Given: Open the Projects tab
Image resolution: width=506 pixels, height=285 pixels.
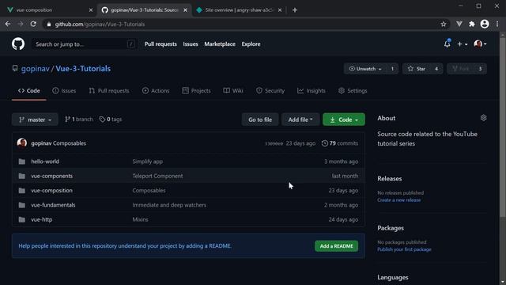Looking at the screenshot, I should (x=196, y=91).
